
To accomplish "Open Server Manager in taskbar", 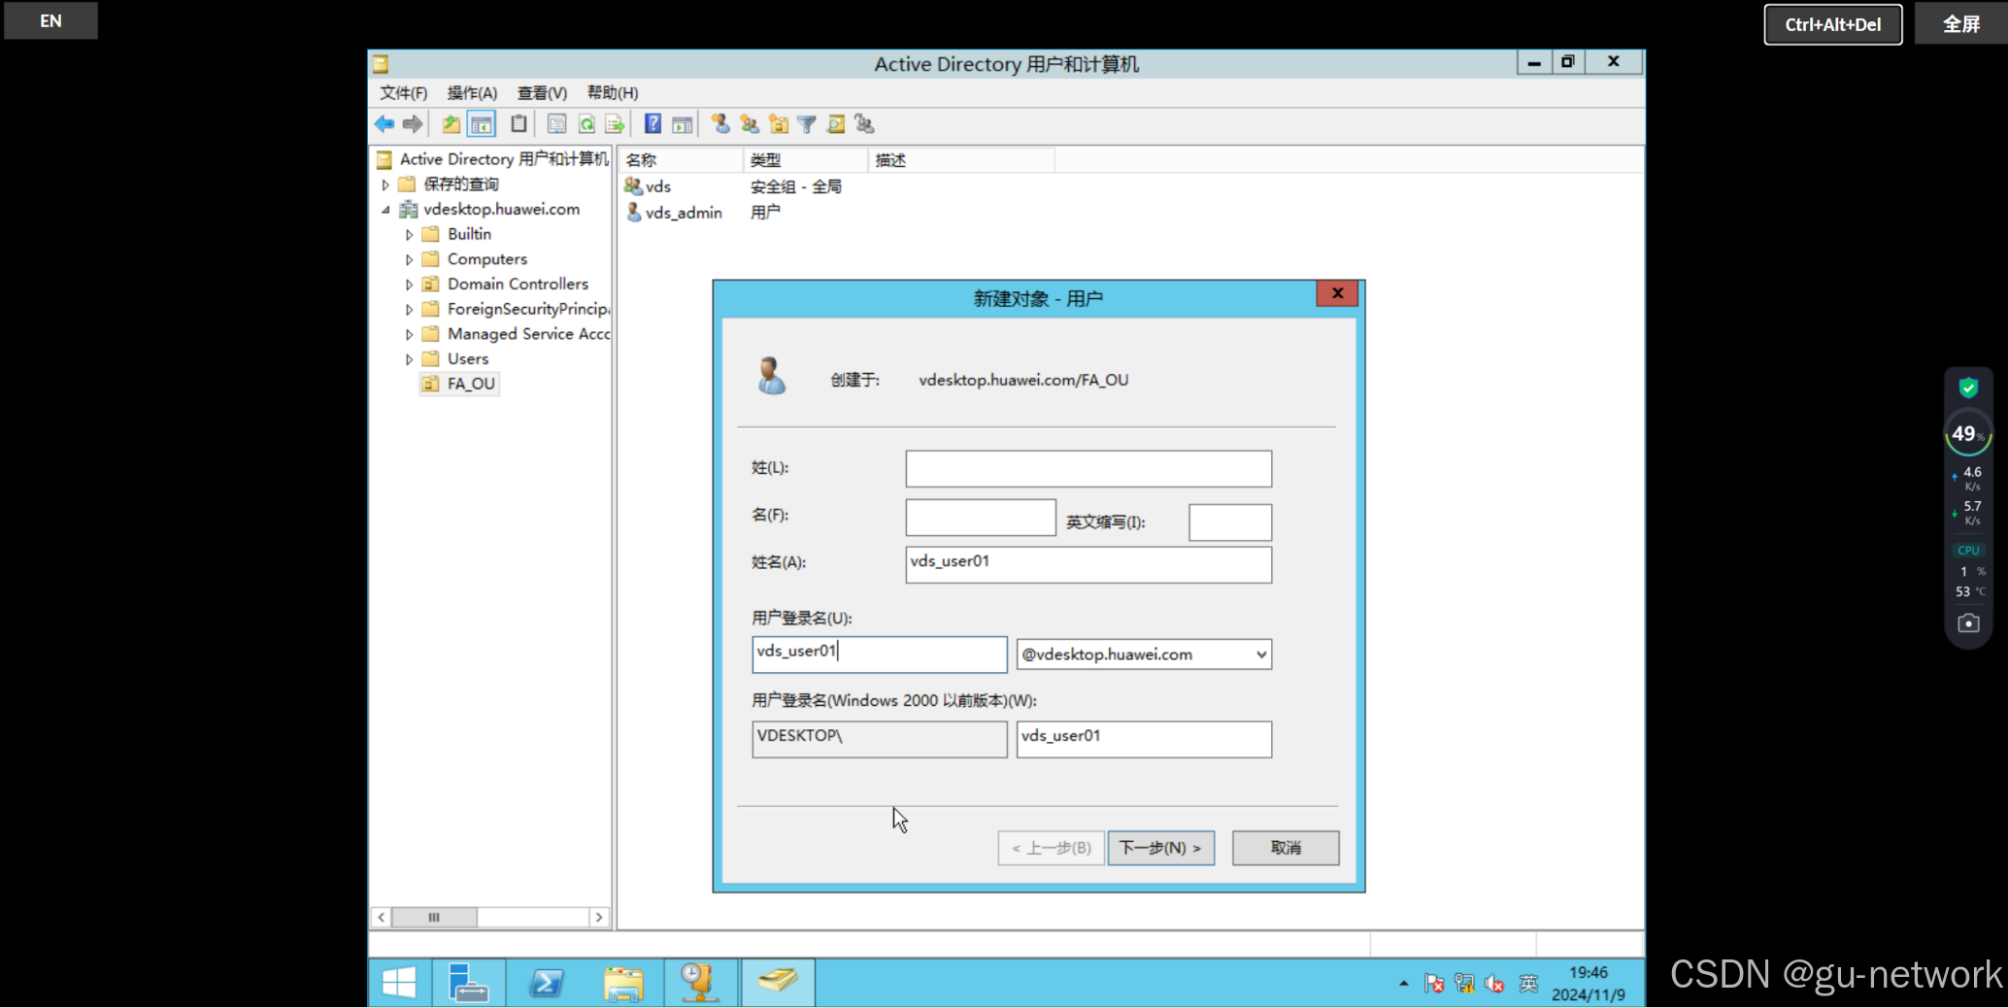I will pyautogui.click(x=468, y=983).
